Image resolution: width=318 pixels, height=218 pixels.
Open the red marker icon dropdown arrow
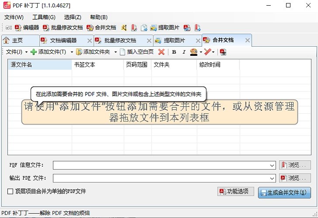(213, 52)
